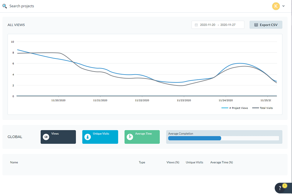The image size is (292, 194).
Task: Click the clock icon on Average Time
Action: 130,137
